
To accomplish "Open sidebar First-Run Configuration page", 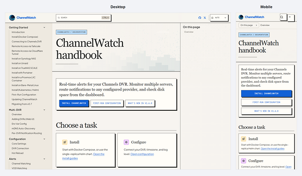I will point(24,95).
